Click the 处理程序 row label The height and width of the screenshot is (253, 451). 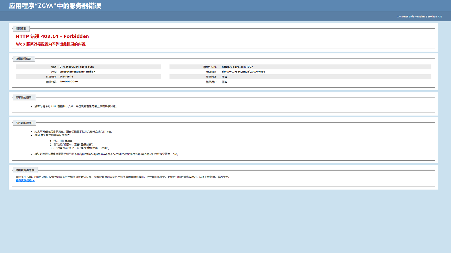pos(51,77)
